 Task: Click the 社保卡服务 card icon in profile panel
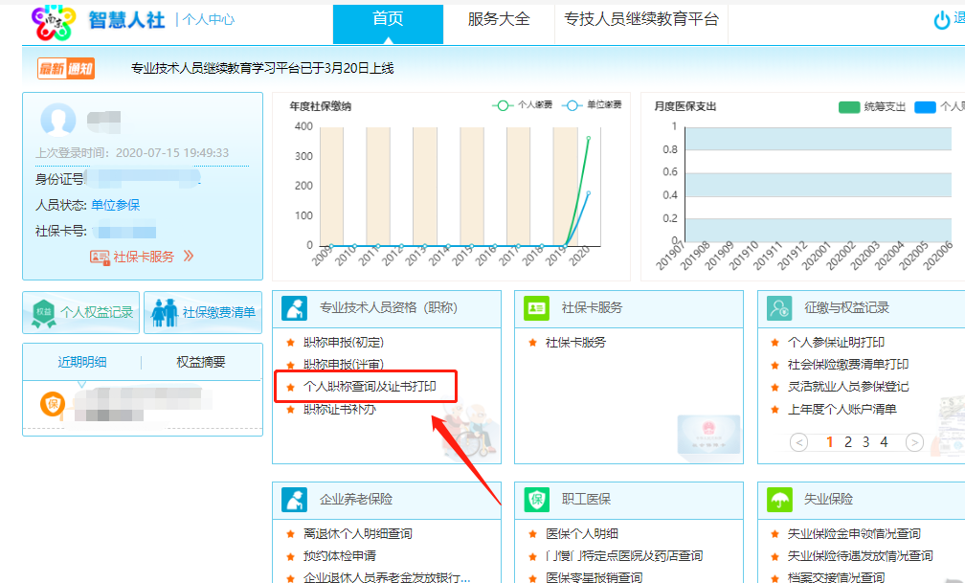click(x=100, y=257)
